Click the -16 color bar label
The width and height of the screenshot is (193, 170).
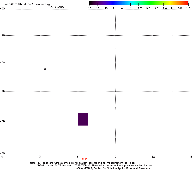(89, 8)
